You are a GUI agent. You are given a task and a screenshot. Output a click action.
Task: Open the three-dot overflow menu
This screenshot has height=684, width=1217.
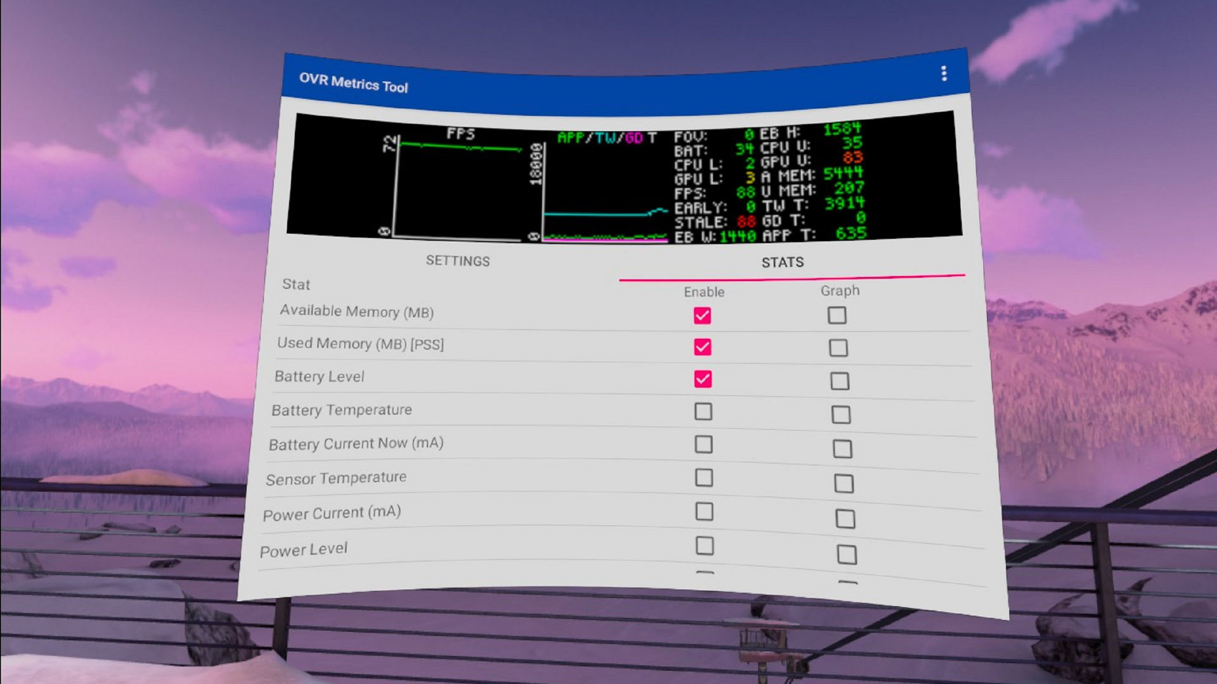(944, 73)
